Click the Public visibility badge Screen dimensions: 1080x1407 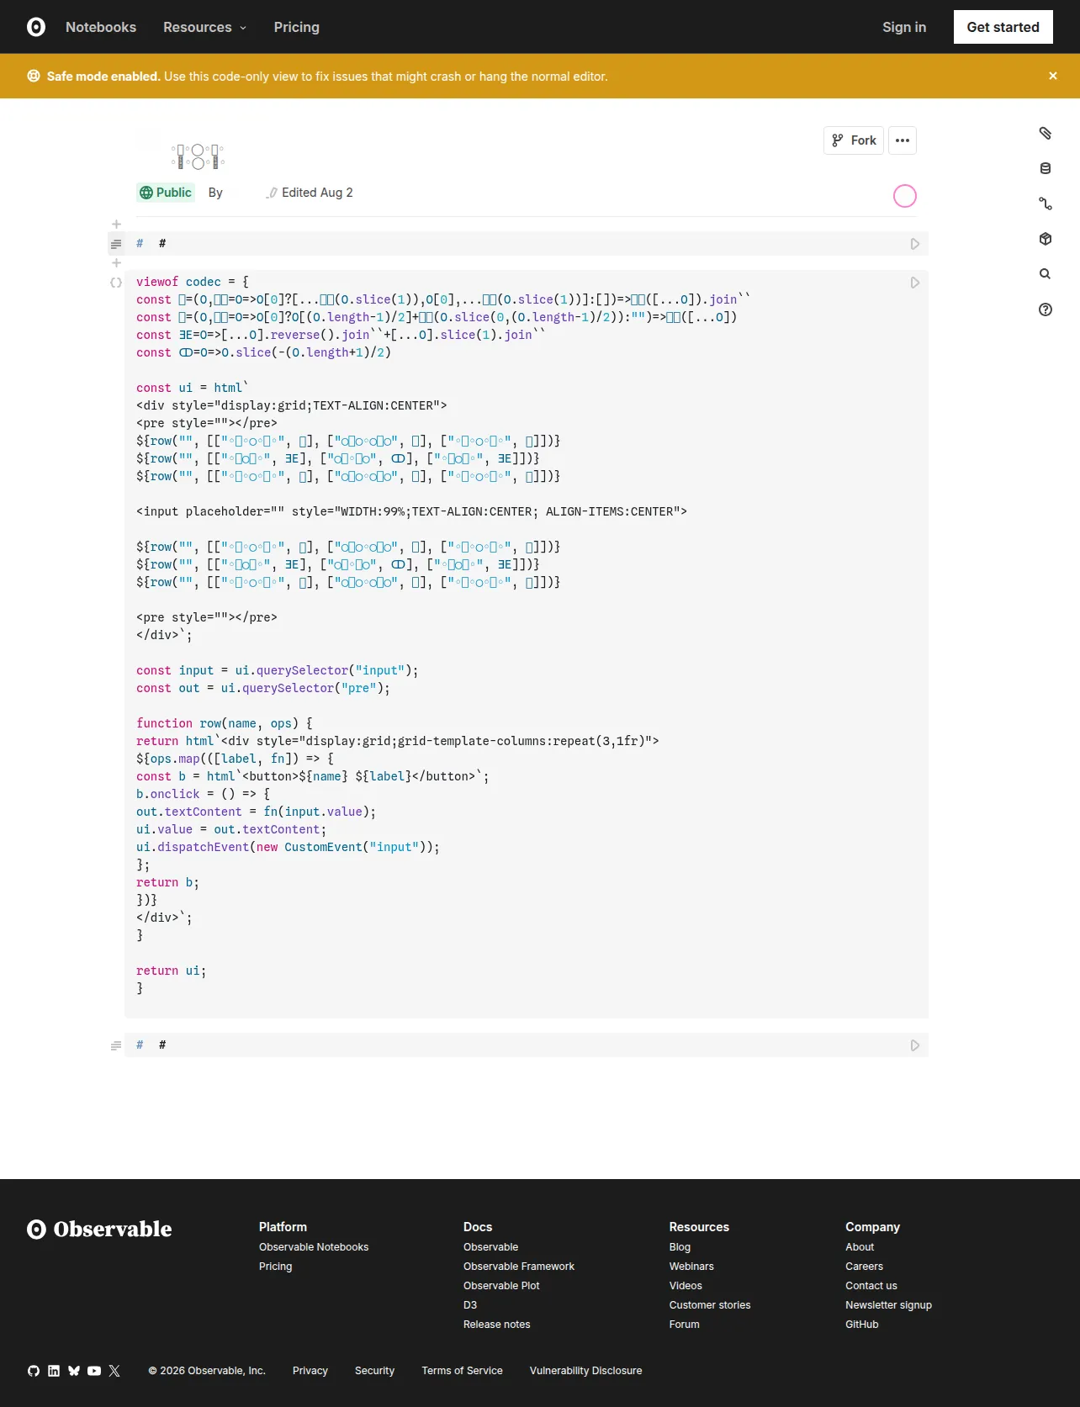[166, 193]
